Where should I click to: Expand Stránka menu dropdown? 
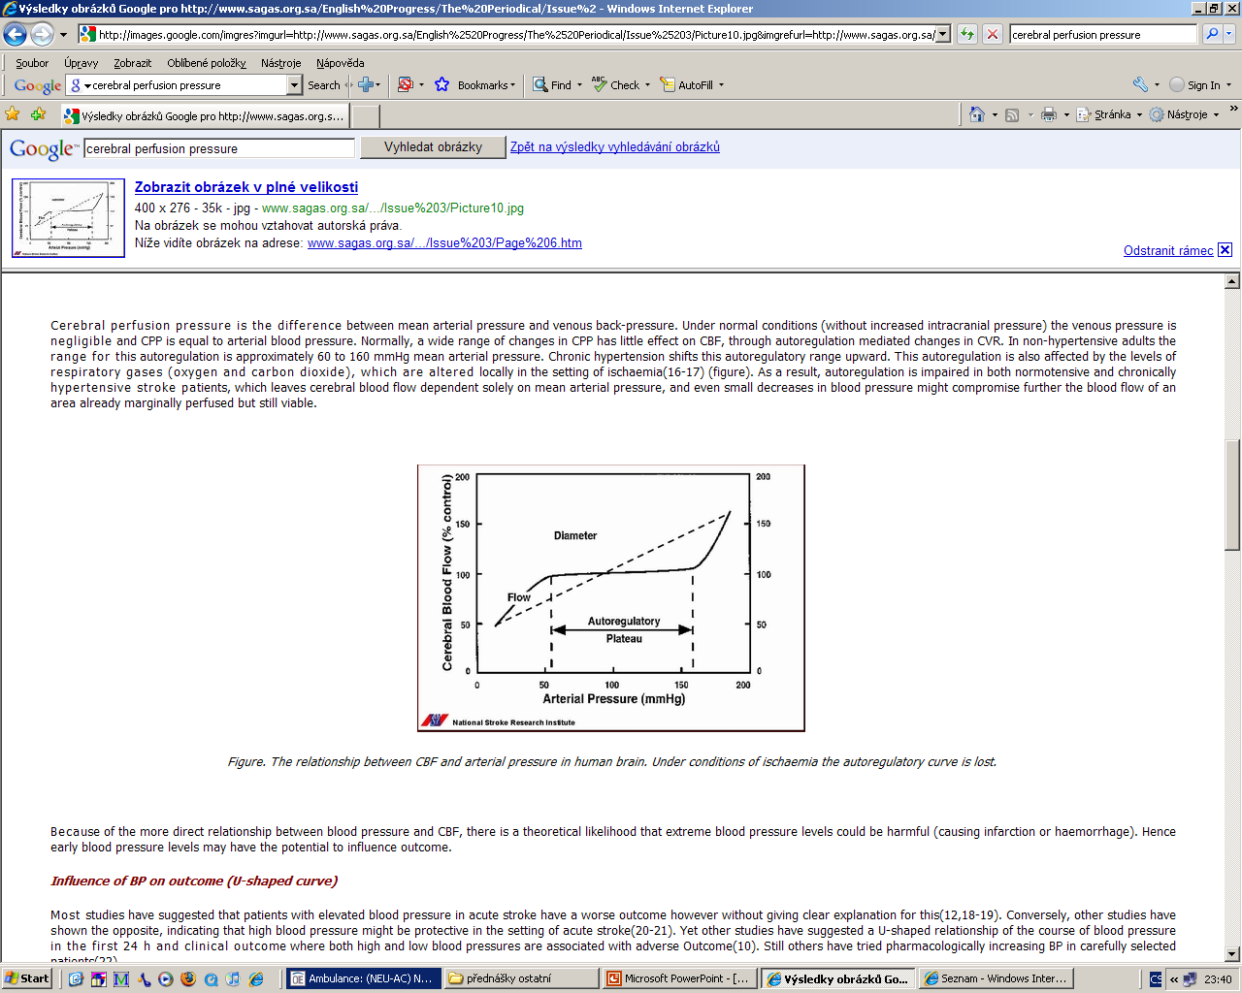point(1138,114)
